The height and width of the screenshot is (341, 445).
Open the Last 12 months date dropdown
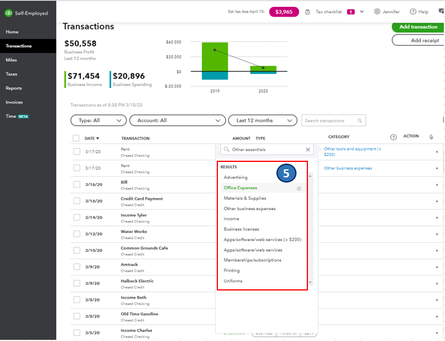coord(263,121)
